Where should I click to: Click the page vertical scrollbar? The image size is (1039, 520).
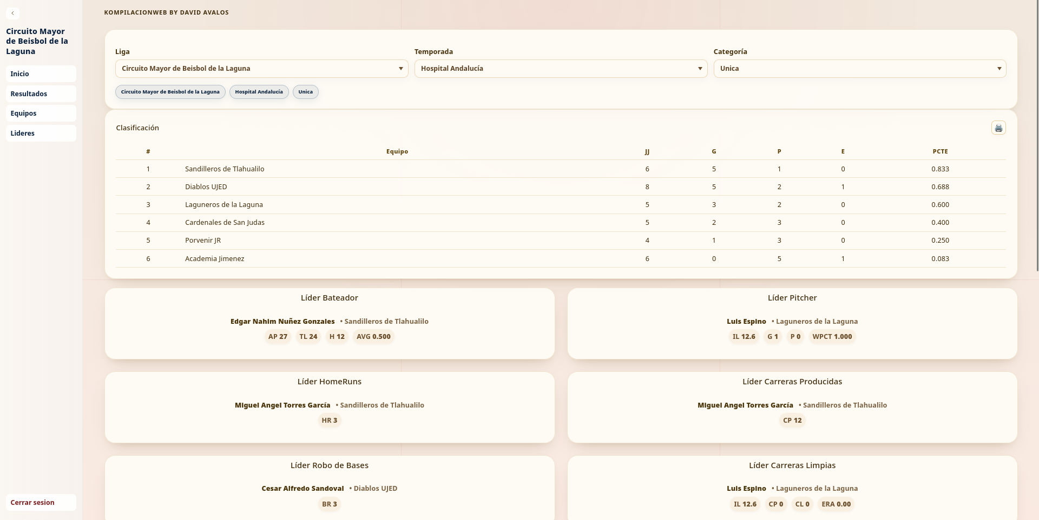[1036, 135]
